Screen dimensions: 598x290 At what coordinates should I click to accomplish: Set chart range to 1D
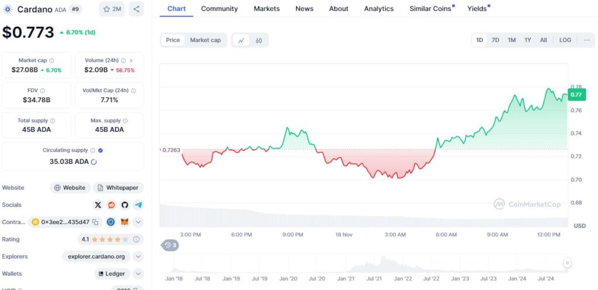pyautogui.click(x=479, y=40)
